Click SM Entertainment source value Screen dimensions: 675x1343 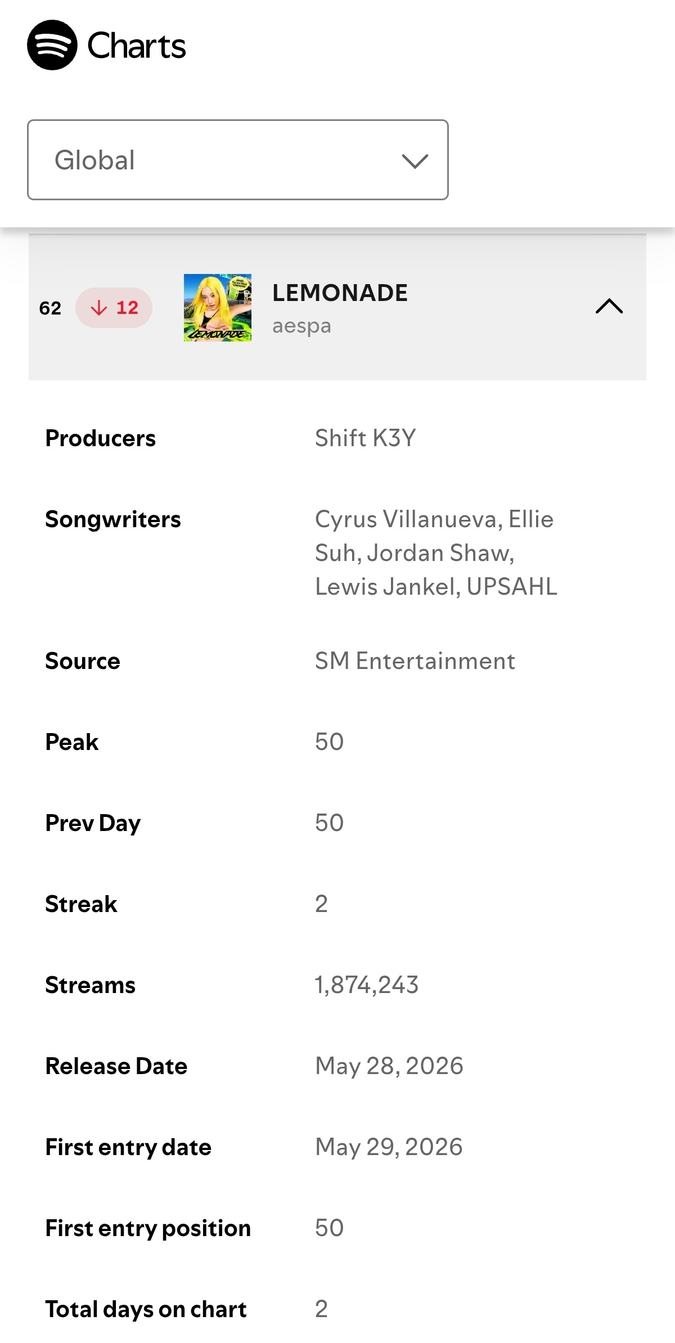(x=415, y=661)
